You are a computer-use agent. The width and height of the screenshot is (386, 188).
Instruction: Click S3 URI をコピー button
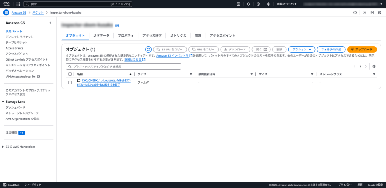click(170, 49)
